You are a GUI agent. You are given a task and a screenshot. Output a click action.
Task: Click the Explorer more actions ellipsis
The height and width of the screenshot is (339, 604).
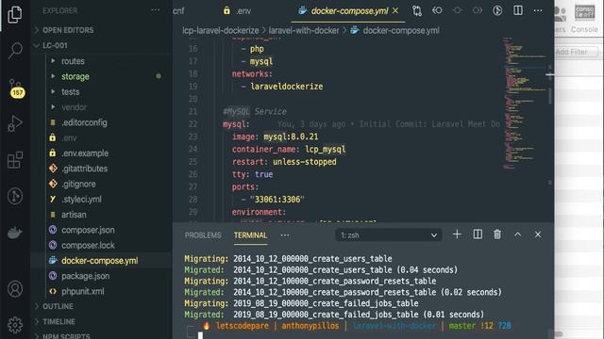[x=155, y=10]
